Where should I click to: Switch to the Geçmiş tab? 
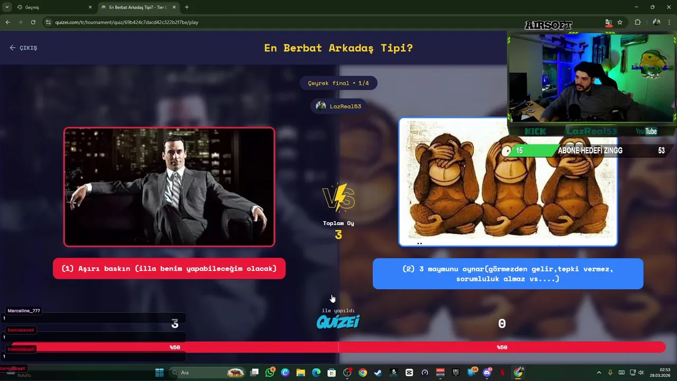pos(54,7)
